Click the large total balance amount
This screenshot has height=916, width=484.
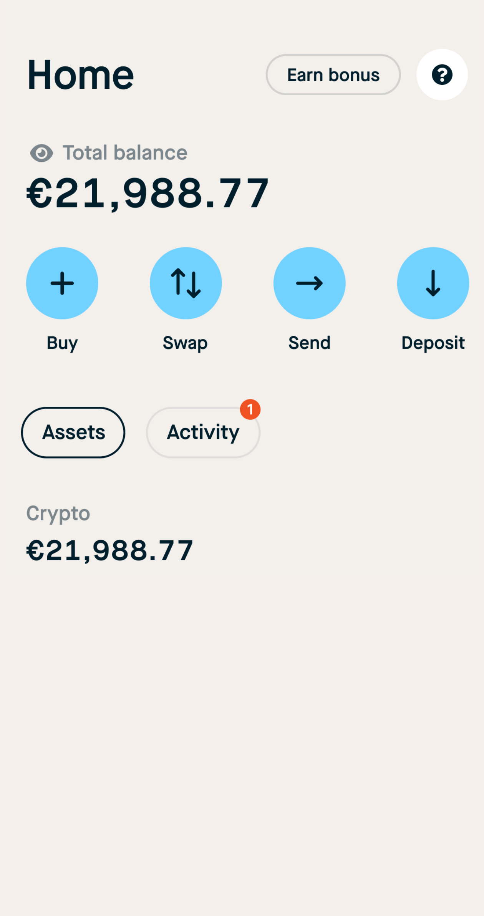coord(148,193)
